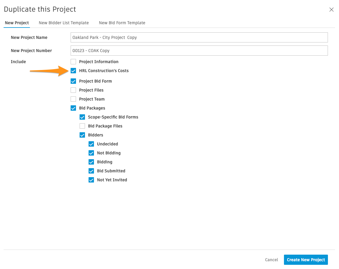Uncheck the Not Bidding checkbox
339x269 pixels.
(91, 153)
